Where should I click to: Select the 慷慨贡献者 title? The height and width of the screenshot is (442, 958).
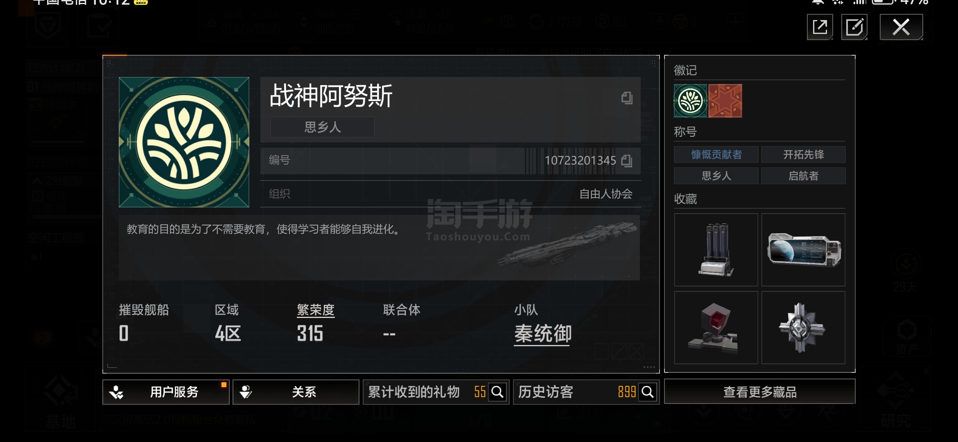[716, 155]
